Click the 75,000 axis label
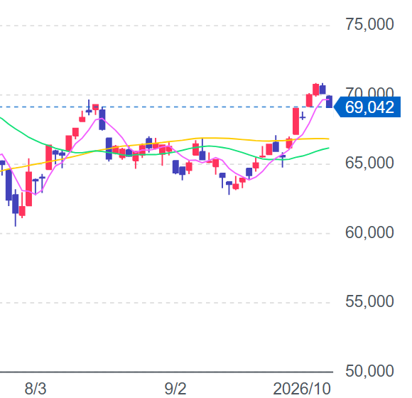 click(369, 24)
